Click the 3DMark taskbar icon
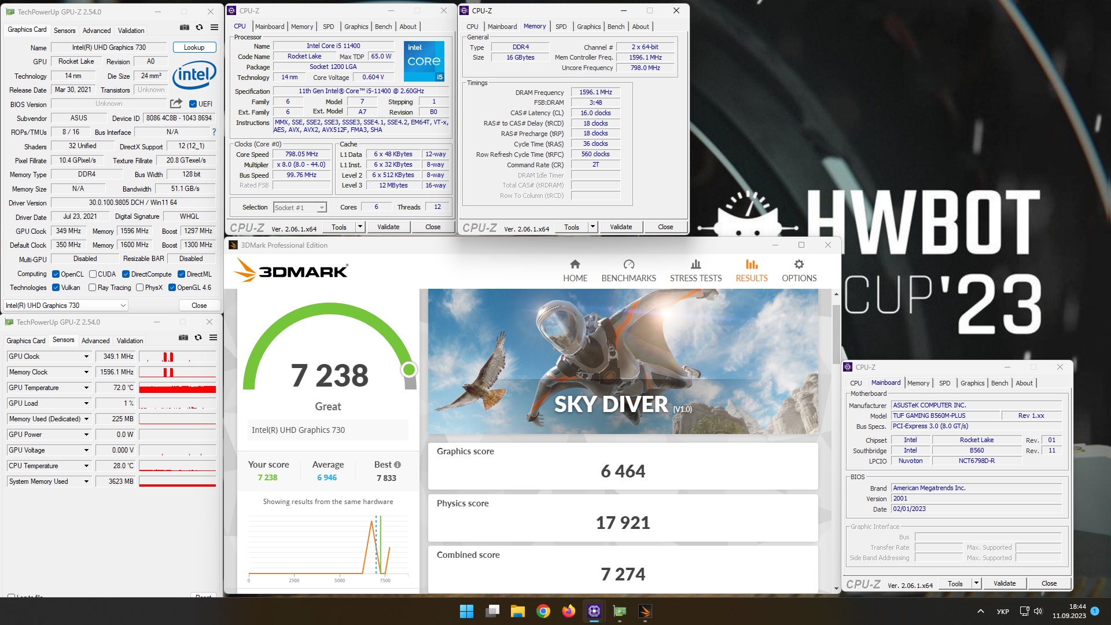Viewport: 1111px width, 625px height. point(645,611)
